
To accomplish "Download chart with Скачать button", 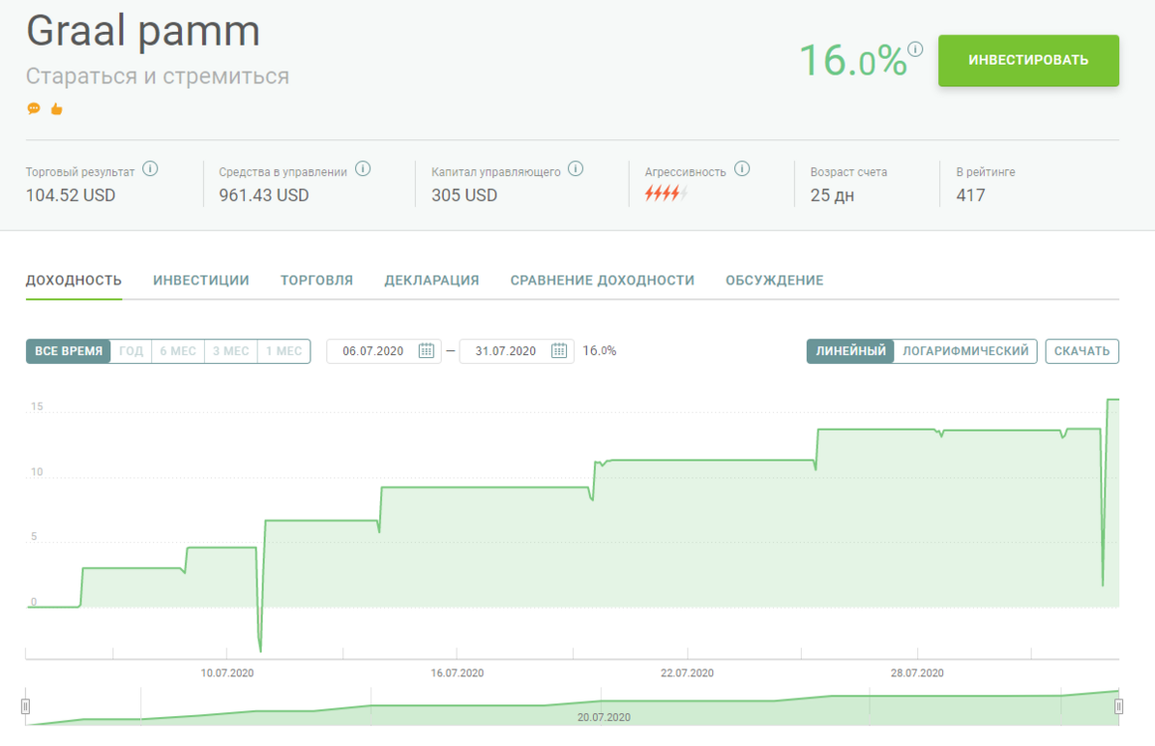I will coord(1082,351).
